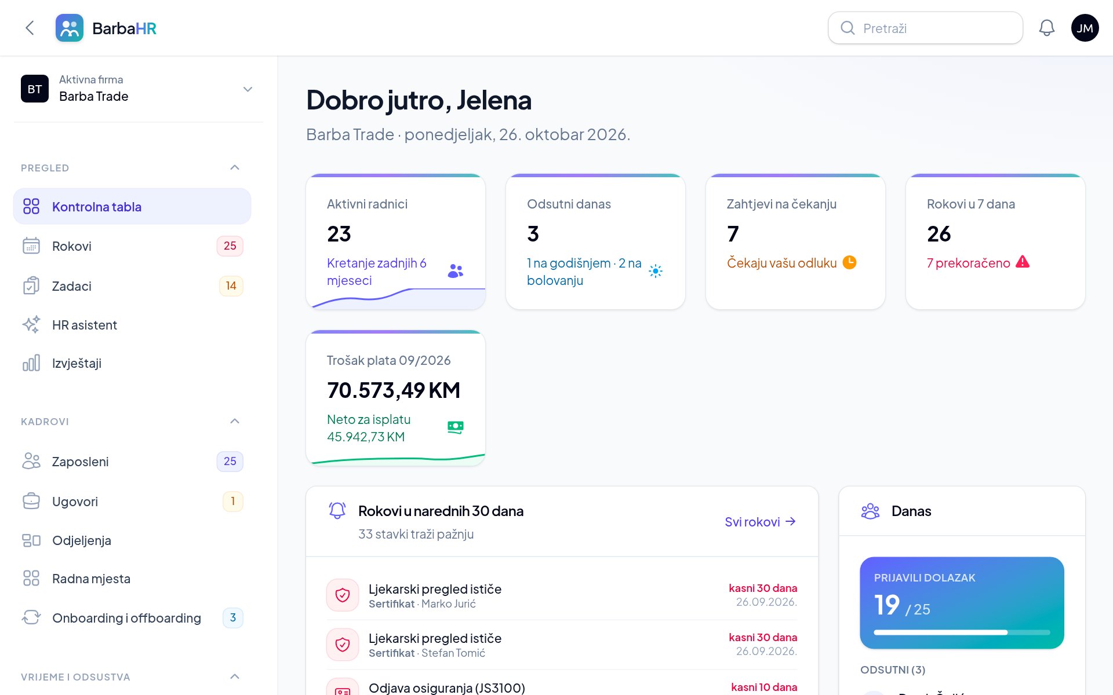Click the back arrow icon
Viewport: 1113px width, 695px height.
[x=30, y=28]
